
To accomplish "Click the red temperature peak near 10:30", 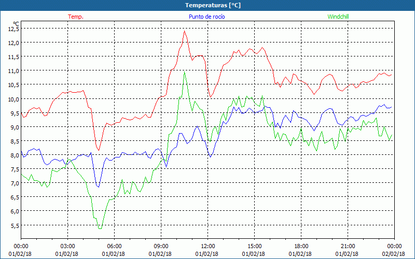I will pyautogui.click(x=185, y=31).
